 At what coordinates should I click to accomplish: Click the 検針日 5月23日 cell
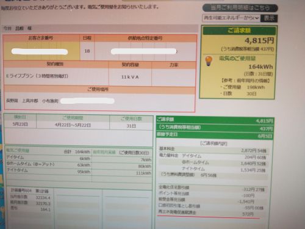[20, 124]
